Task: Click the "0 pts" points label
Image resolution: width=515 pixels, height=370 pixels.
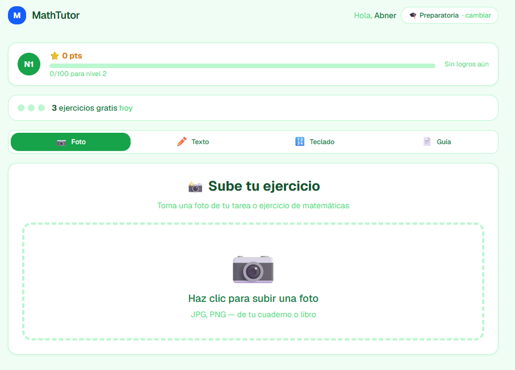Action: (72, 56)
